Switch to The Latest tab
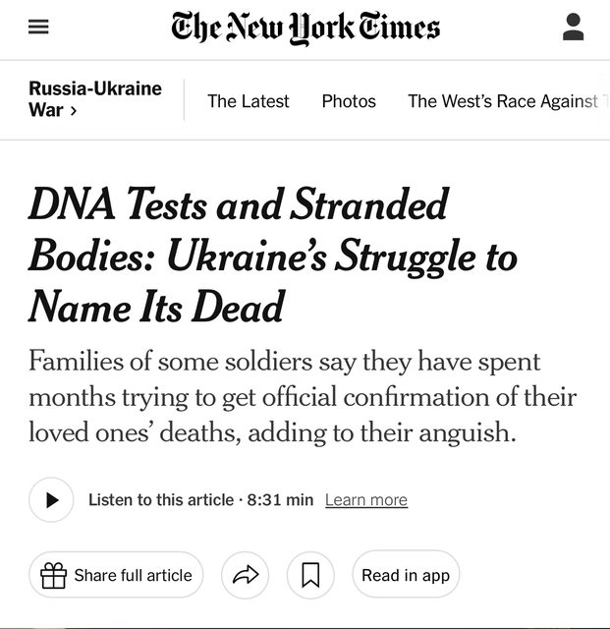Screen dimensions: 610x629 coord(249,101)
